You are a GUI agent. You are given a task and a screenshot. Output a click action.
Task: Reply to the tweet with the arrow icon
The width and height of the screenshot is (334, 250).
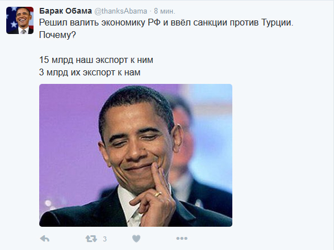tap(45, 239)
